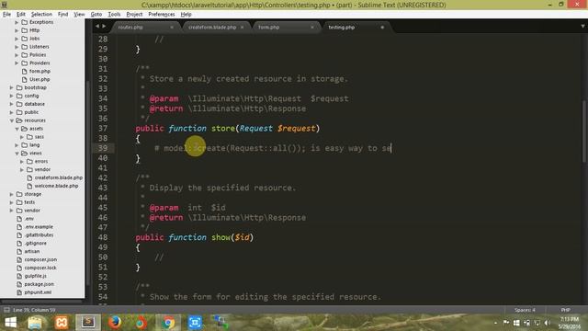Expand the tests folder

coord(12,202)
